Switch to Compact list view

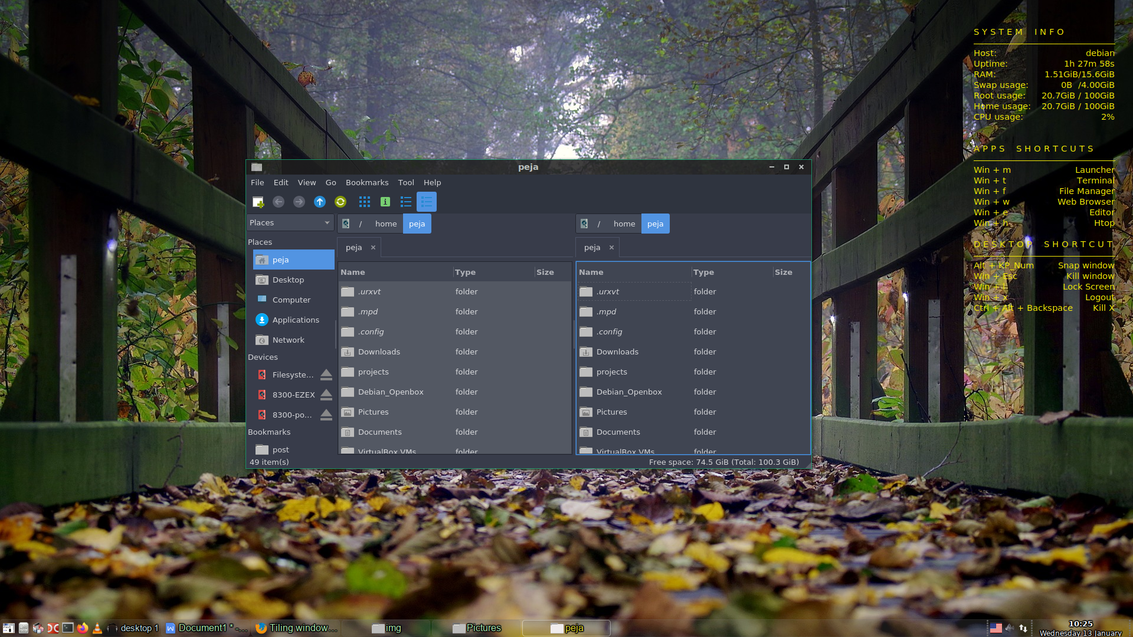click(406, 202)
